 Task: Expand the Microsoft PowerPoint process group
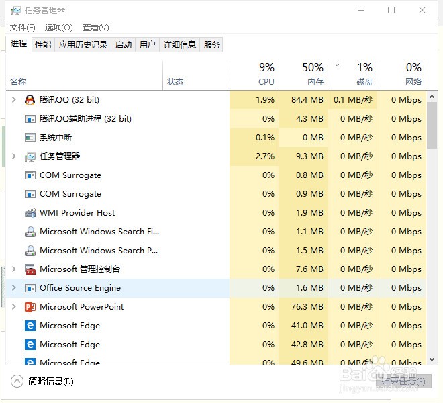tap(13, 306)
